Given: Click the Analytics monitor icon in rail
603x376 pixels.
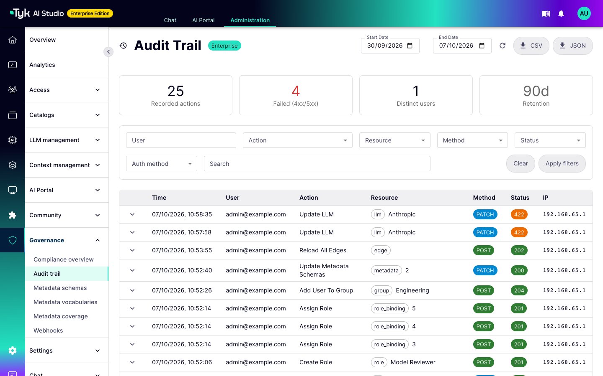Looking at the screenshot, I should click(13, 65).
